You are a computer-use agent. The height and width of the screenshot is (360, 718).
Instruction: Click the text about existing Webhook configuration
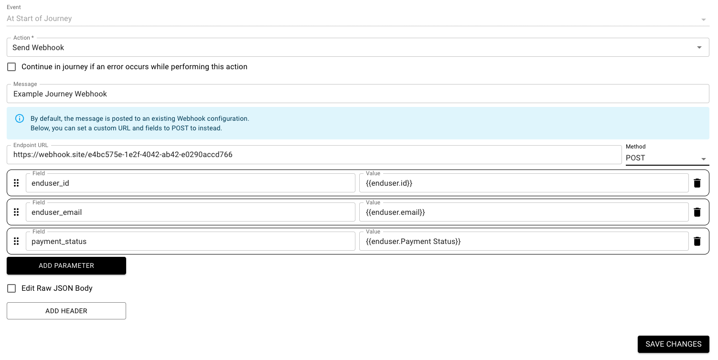(x=140, y=118)
